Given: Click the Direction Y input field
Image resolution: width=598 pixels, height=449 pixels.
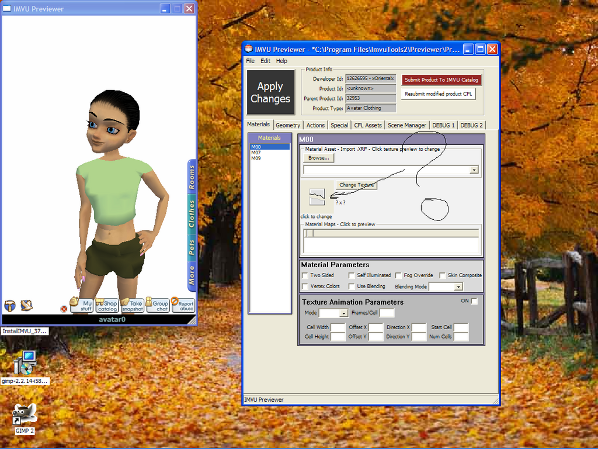Looking at the screenshot, I should [419, 337].
